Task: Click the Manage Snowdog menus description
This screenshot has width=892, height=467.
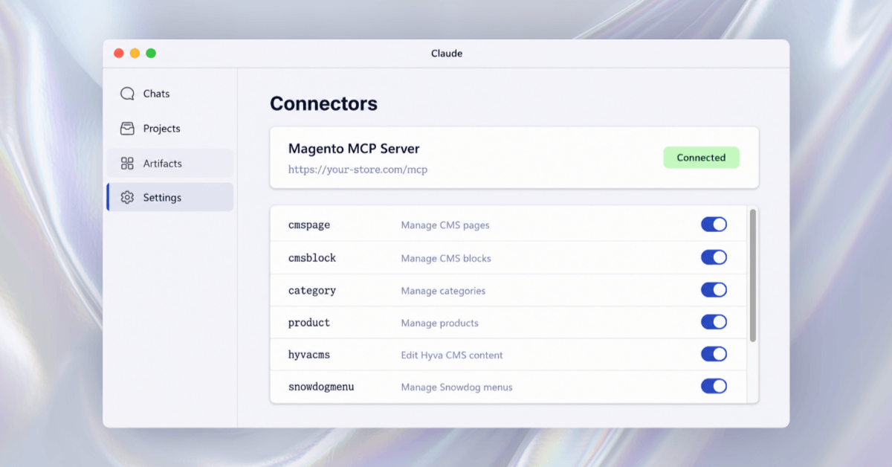Action: pos(456,387)
